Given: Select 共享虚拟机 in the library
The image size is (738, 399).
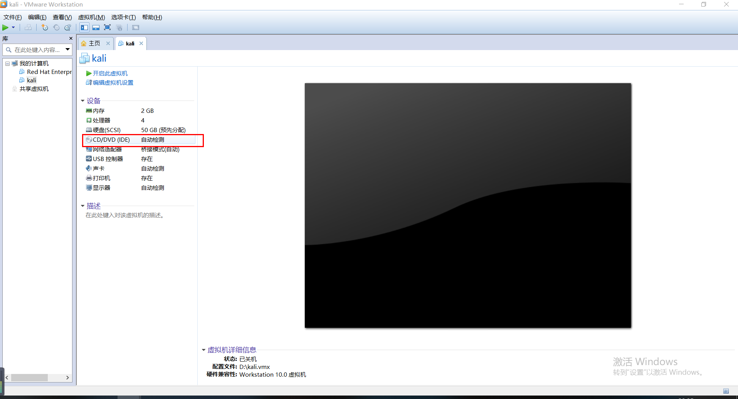Looking at the screenshot, I should click(34, 89).
